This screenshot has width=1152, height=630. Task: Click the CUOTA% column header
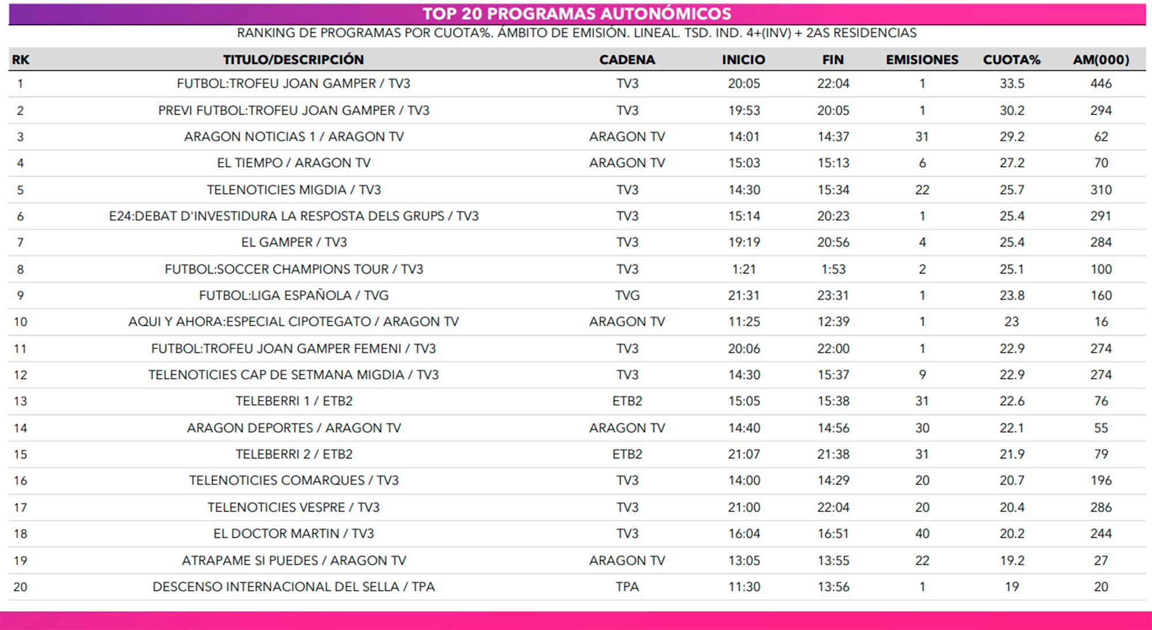click(1011, 59)
